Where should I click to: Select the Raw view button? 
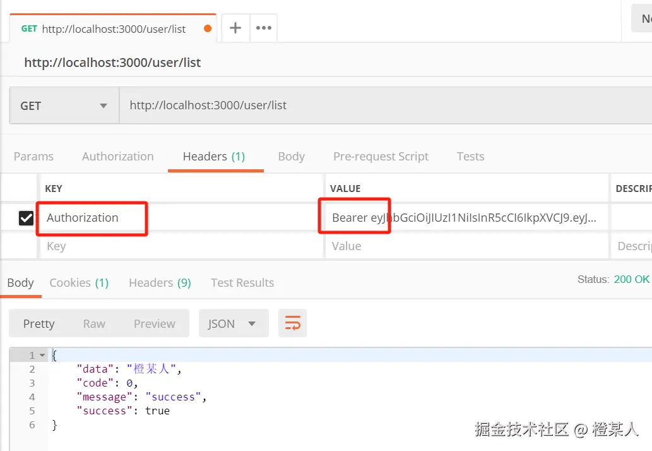point(94,323)
